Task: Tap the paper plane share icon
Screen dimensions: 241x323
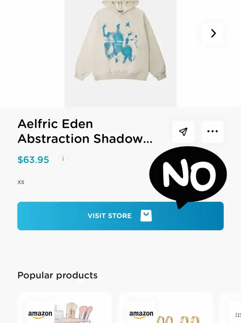Action: [183, 132]
